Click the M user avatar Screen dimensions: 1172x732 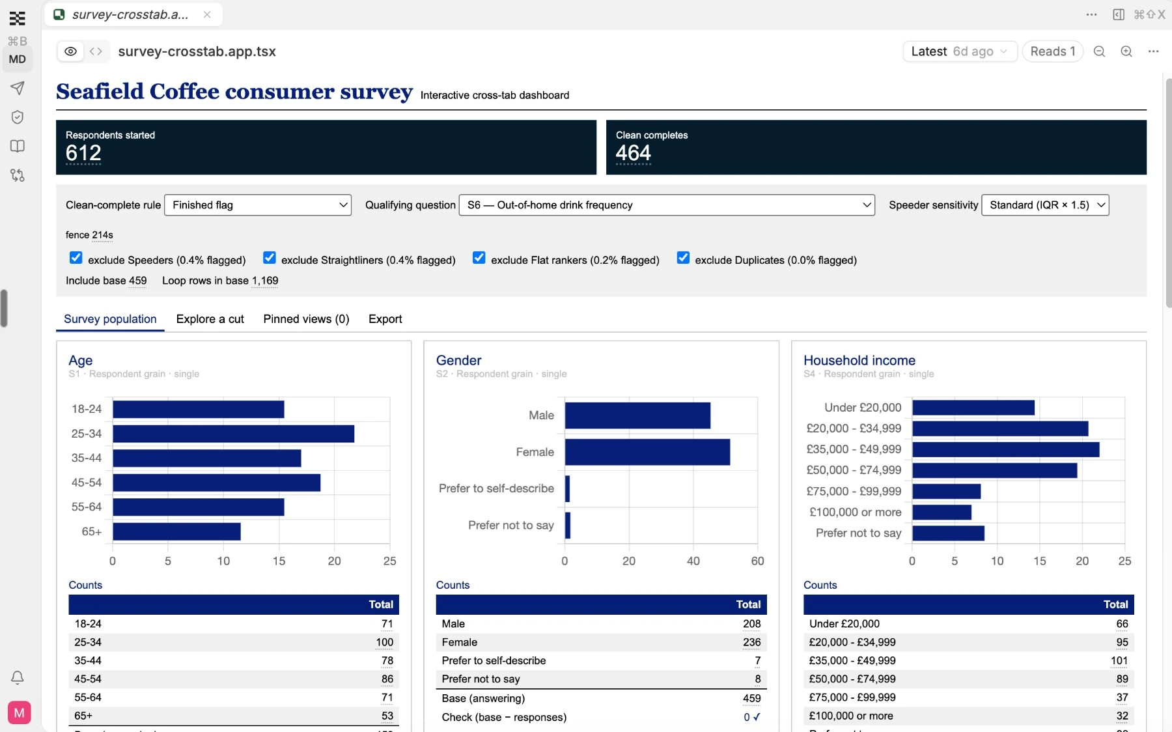click(20, 712)
